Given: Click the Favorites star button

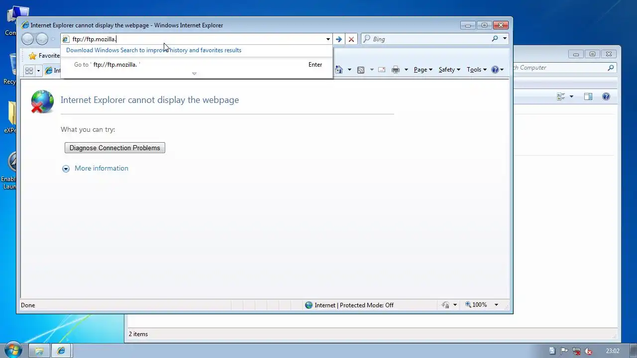Looking at the screenshot, I should [44, 56].
